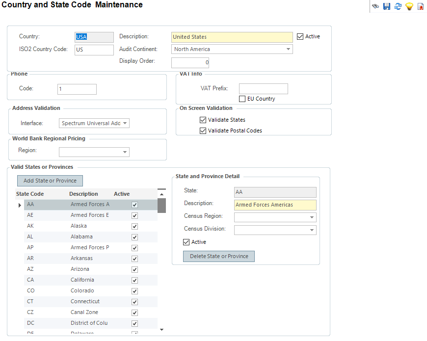Click the Display Order field
This screenshot has width=427, height=341.
tap(190, 63)
